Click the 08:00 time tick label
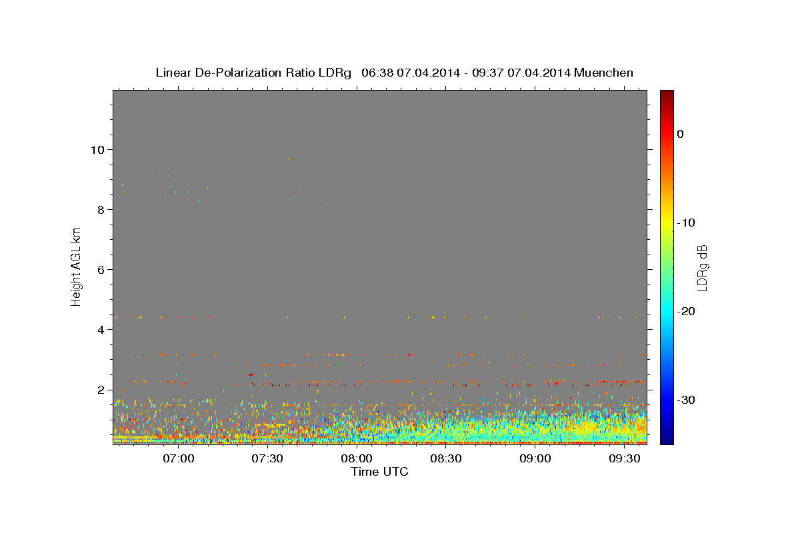 click(x=357, y=458)
